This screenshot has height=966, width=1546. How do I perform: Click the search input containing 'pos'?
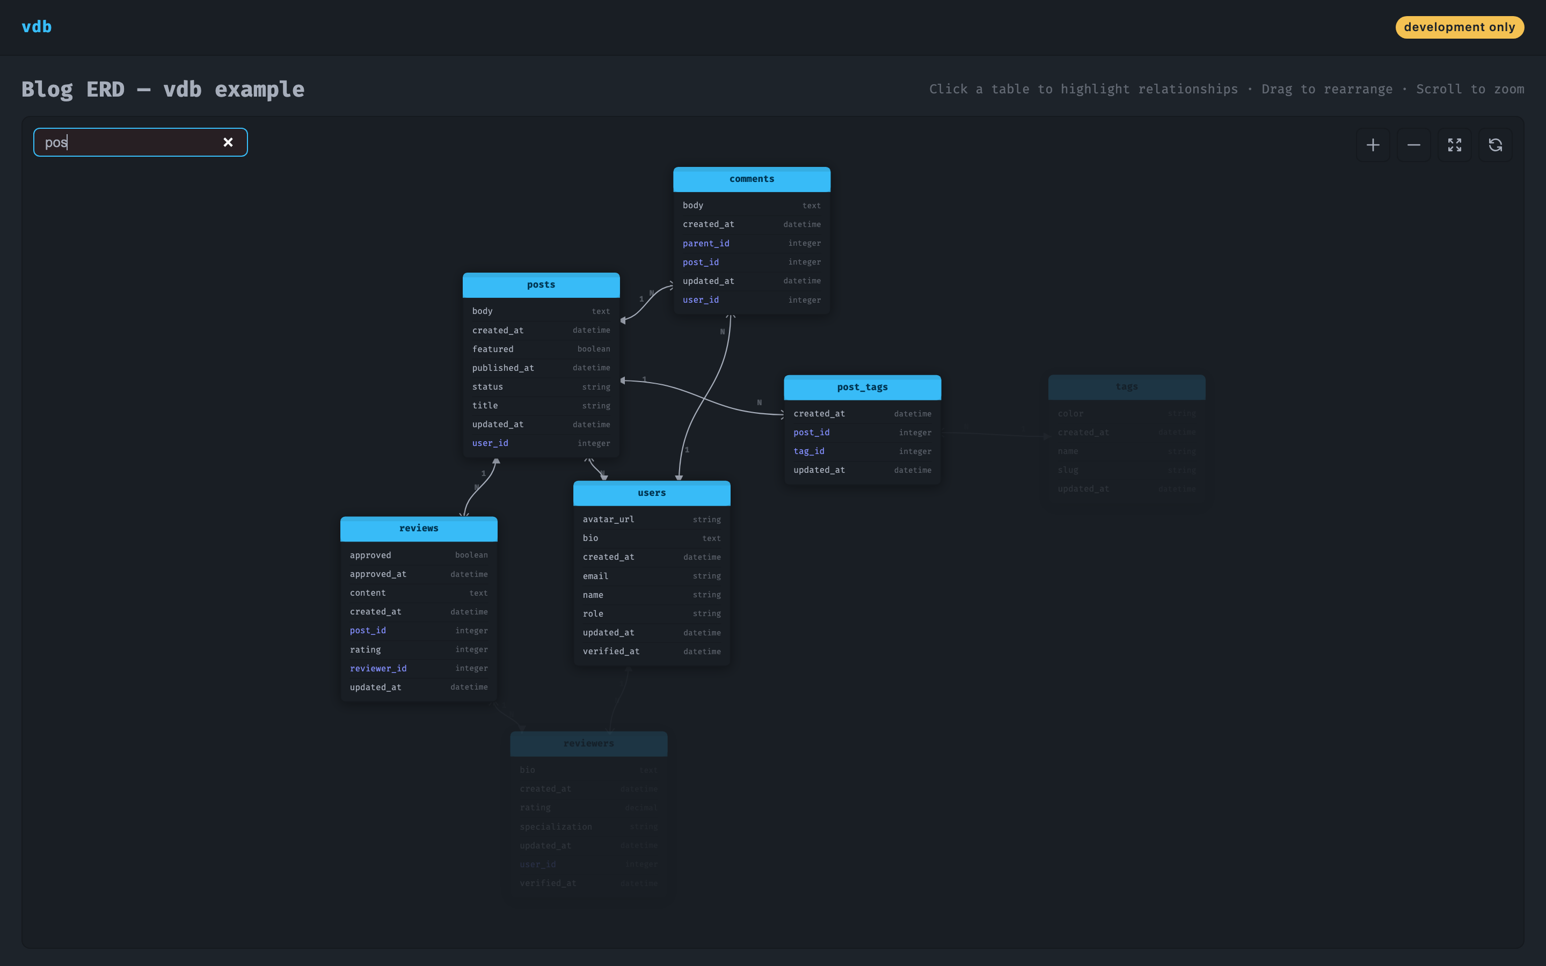tap(128, 142)
